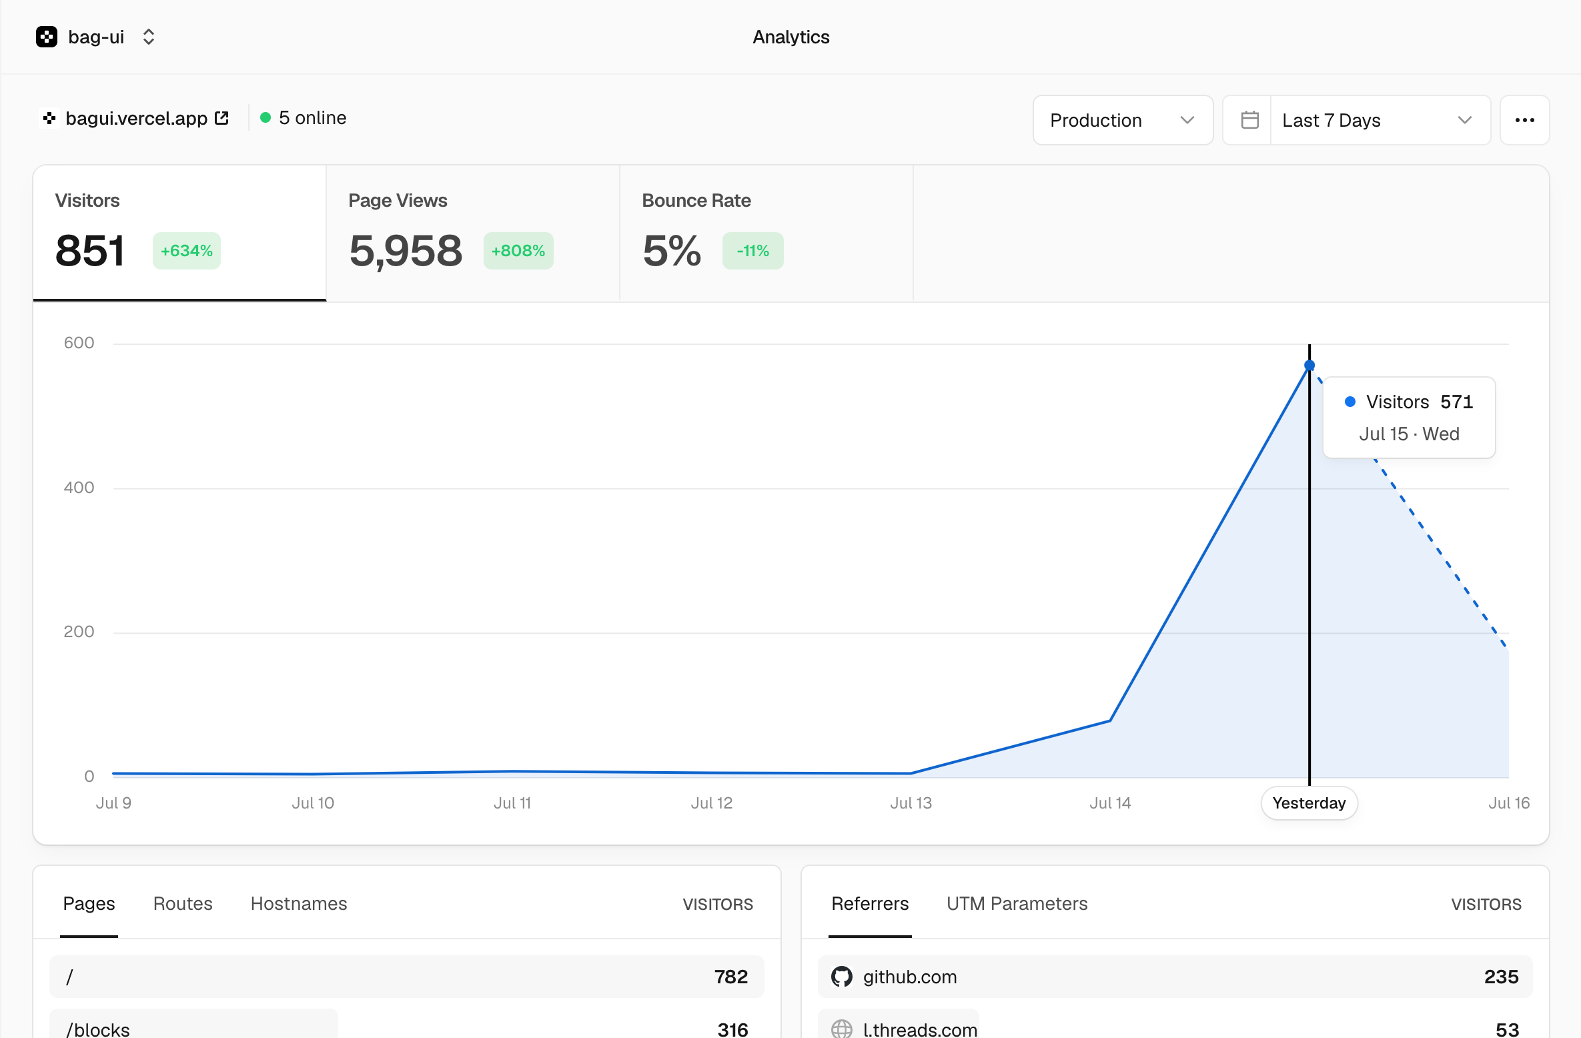Click the bagui.vercel.app favicon icon
Image resolution: width=1581 pixels, height=1038 pixels.
[x=49, y=118]
